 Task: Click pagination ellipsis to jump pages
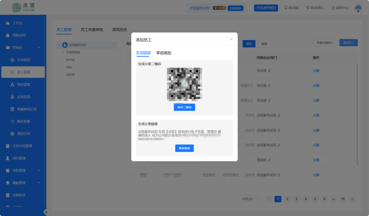(333, 199)
